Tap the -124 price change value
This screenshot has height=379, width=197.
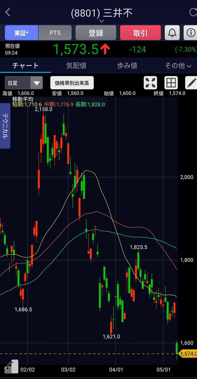(138, 50)
